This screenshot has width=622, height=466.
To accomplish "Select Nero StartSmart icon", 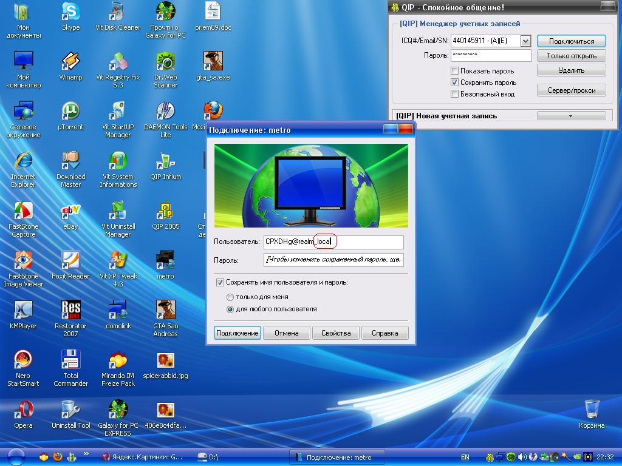I will coord(23,368).
